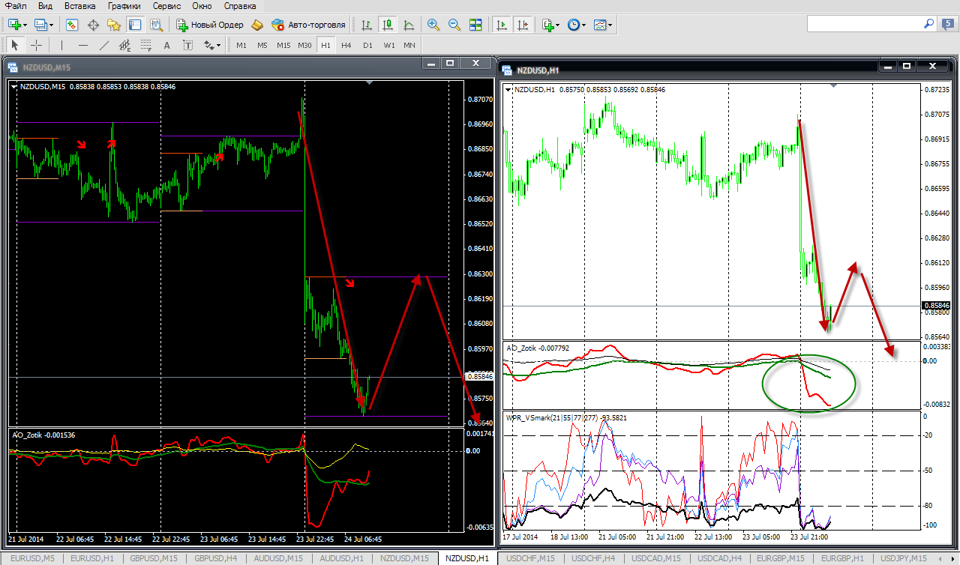Switch to the USDCHF,M15 chart tab
Viewport: 960px width, 565px height.
(x=531, y=558)
